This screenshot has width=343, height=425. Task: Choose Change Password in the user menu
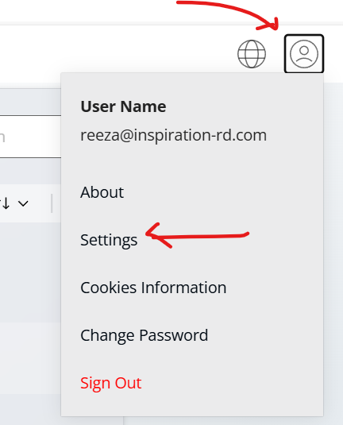coord(145,335)
